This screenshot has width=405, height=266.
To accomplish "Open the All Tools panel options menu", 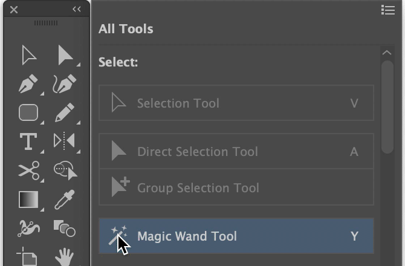I will click(387, 9).
